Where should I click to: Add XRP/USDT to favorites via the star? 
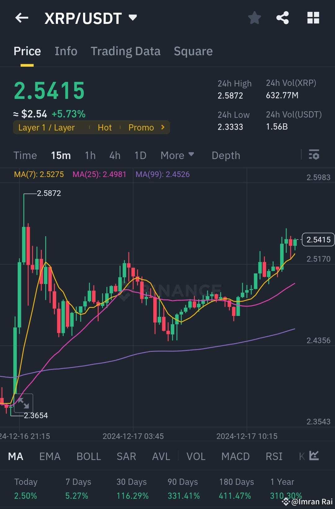[x=254, y=18]
